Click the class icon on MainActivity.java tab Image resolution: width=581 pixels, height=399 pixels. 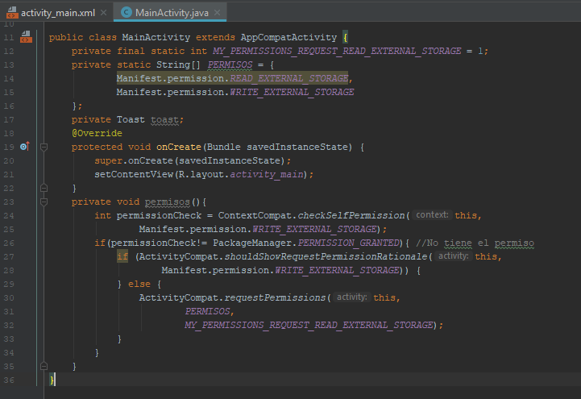(x=127, y=12)
